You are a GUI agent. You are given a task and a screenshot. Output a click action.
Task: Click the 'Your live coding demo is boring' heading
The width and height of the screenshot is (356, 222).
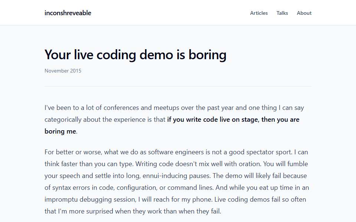135,55
